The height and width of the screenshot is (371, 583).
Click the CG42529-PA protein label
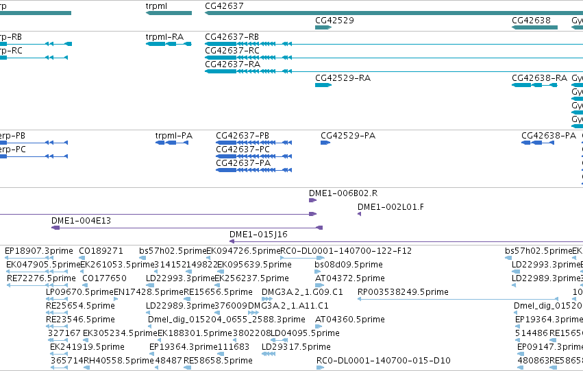(x=348, y=136)
